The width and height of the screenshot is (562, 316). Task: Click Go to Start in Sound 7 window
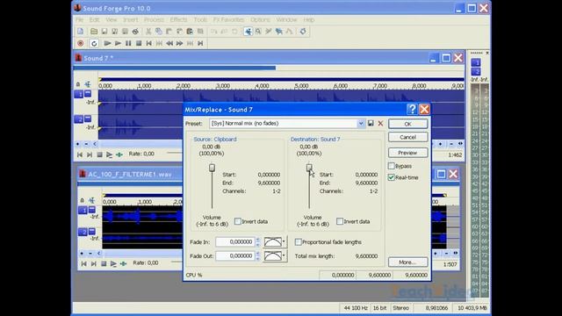[x=80, y=154]
